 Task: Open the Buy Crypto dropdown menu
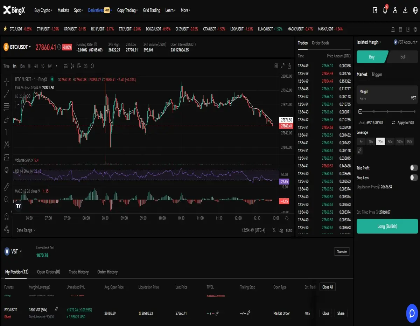(43, 11)
